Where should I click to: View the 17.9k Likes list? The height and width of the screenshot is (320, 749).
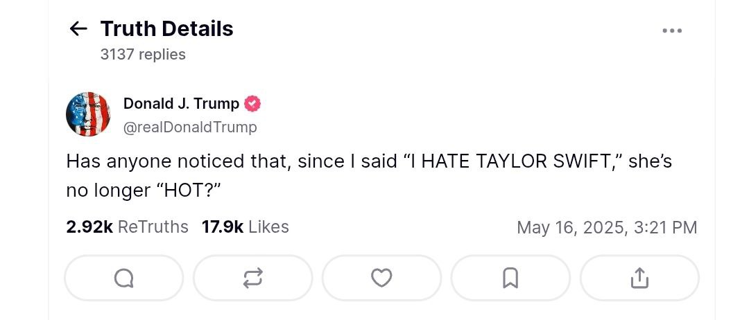(245, 227)
